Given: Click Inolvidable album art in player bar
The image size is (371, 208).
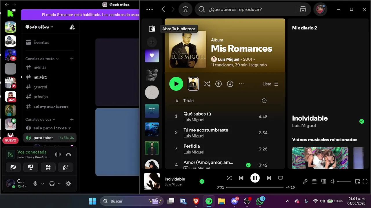Looking at the screenshot, I should pyautogui.click(x=152, y=181).
